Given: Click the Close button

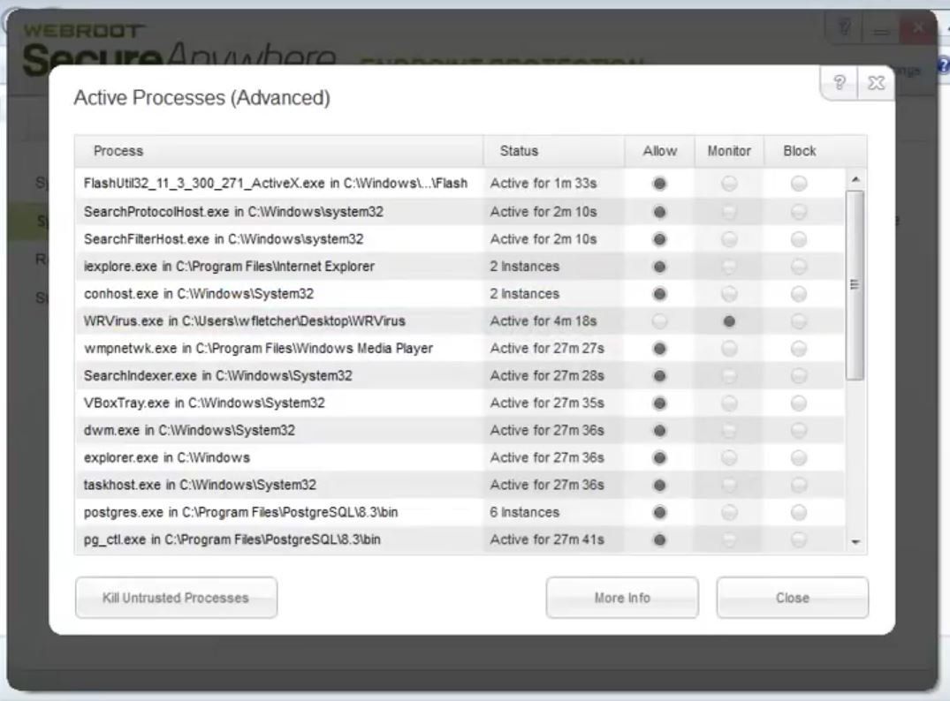Looking at the screenshot, I should tap(793, 598).
